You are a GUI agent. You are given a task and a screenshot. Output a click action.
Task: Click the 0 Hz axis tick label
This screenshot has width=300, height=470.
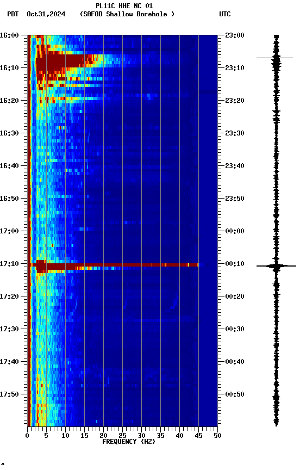[x=28, y=436]
